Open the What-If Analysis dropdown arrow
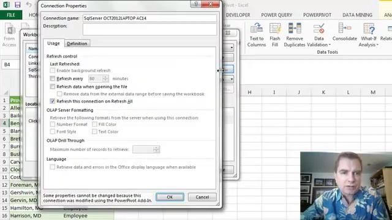 [x=377, y=45]
